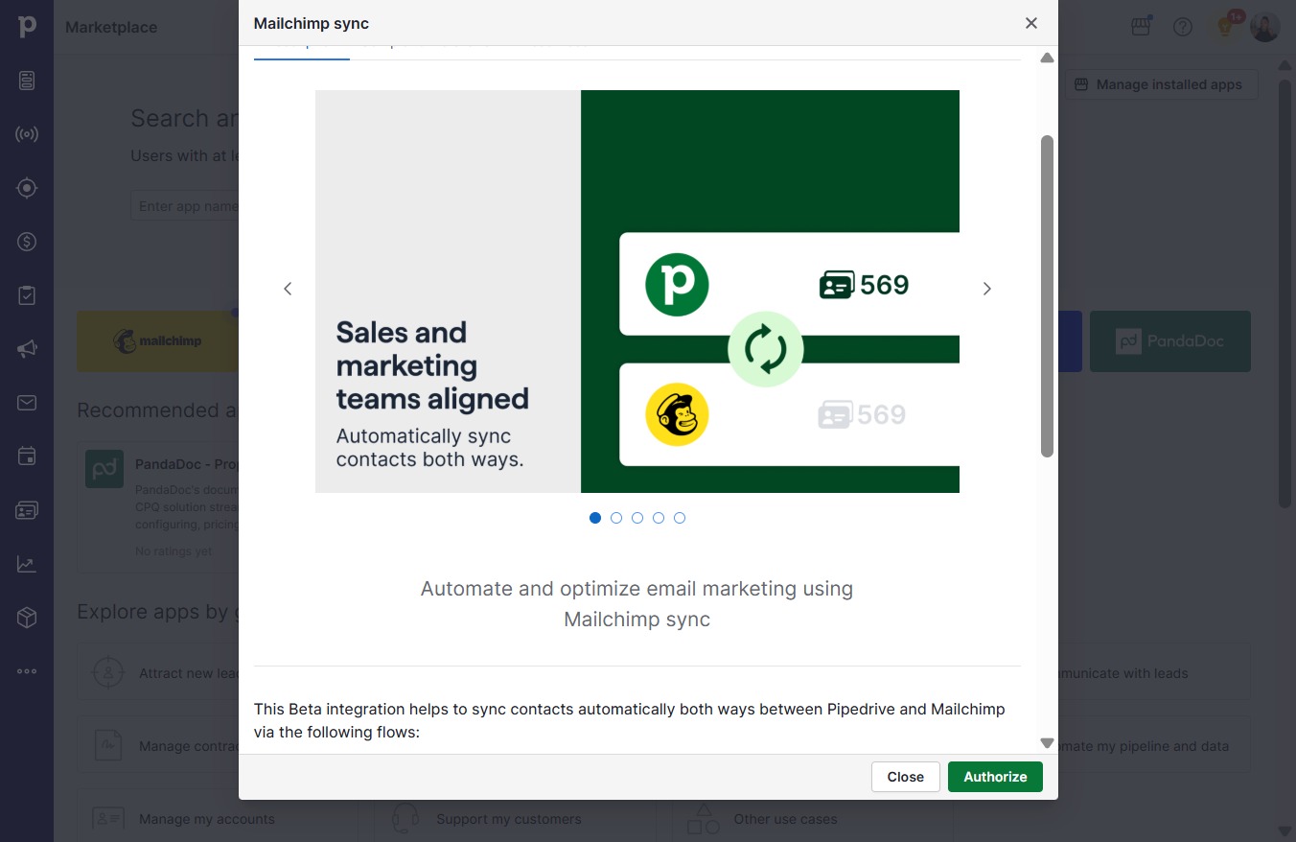Close the Mailchimp sync dialog with X
The height and width of the screenshot is (842, 1296).
[x=1031, y=23]
